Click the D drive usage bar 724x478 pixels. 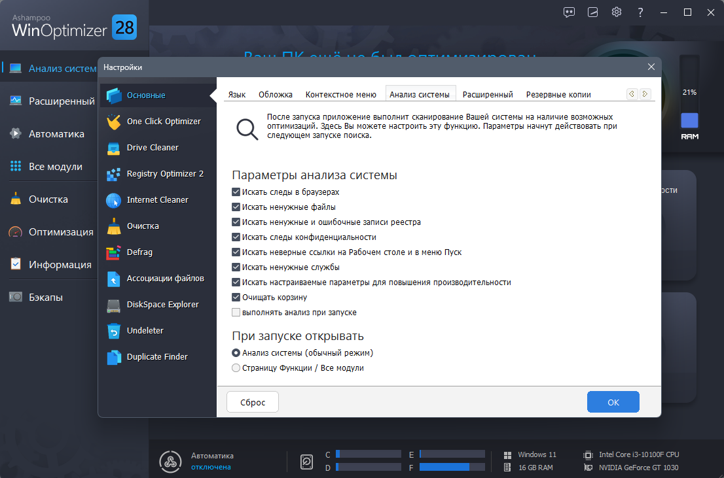[369, 467]
